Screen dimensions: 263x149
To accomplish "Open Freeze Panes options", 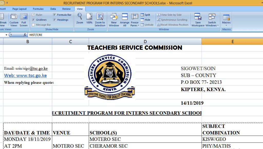I will click(x=135, y=20).
